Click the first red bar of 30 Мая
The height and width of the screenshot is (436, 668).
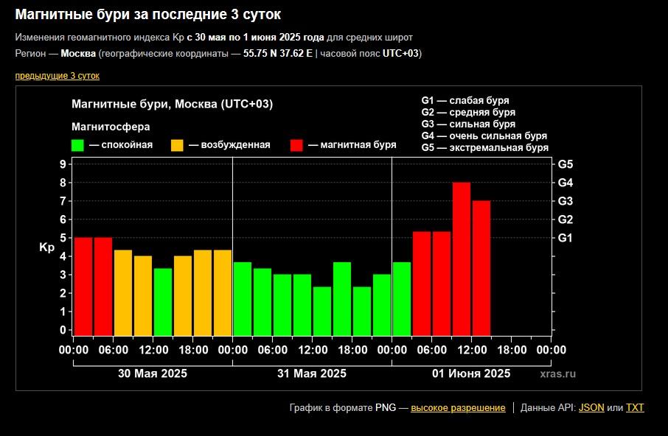pyautogui.click(x=83, y=286)
